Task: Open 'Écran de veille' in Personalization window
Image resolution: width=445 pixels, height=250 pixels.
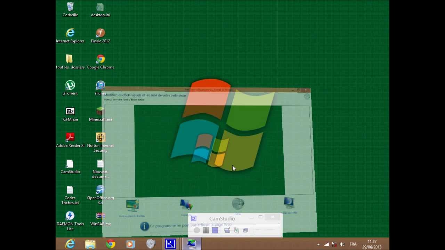Action: [289, 206]
